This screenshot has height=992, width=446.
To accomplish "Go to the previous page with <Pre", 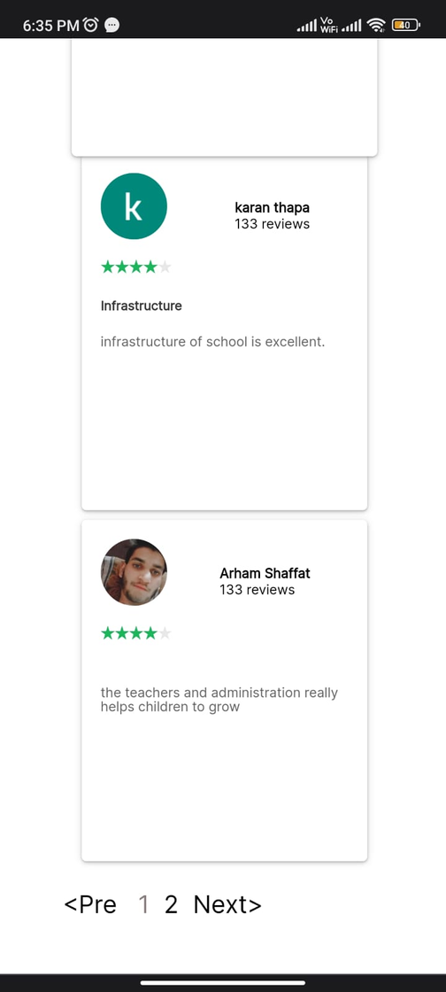I will point(90,904).
